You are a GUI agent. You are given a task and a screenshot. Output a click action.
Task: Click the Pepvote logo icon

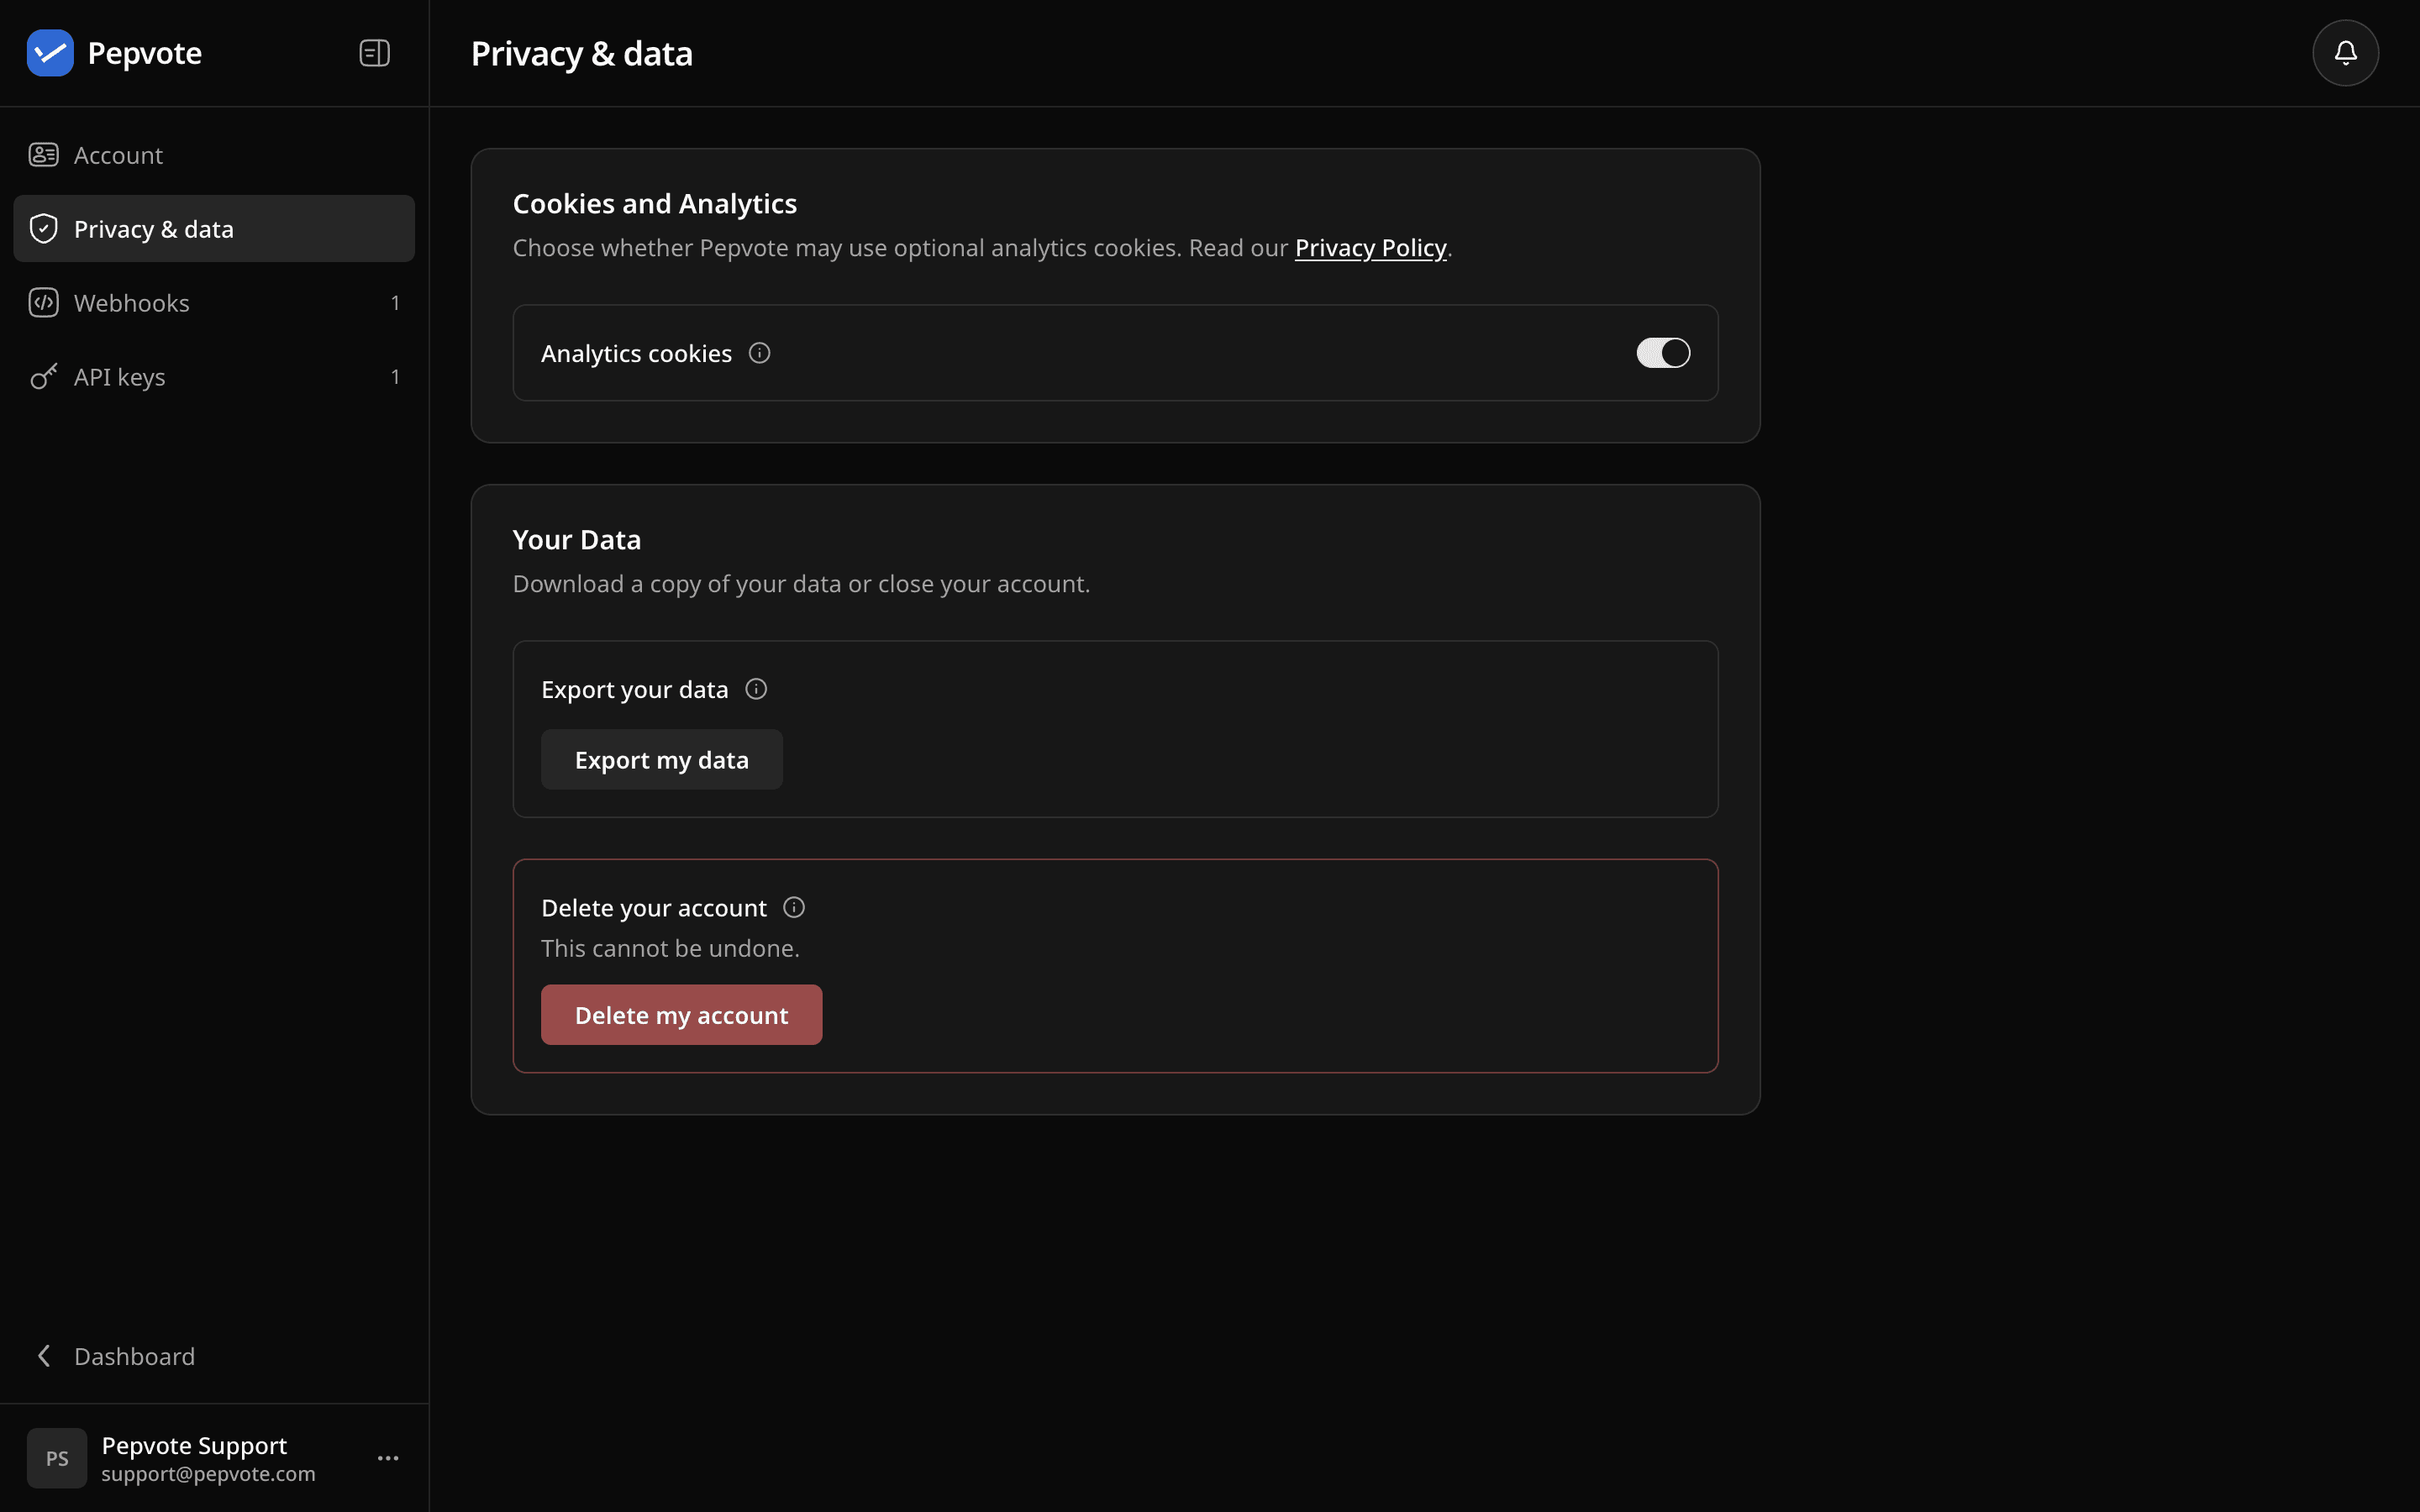(x=50, y=53)
